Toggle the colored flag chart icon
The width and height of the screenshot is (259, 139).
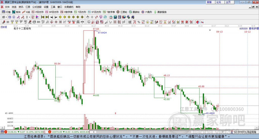coord(37,17)
